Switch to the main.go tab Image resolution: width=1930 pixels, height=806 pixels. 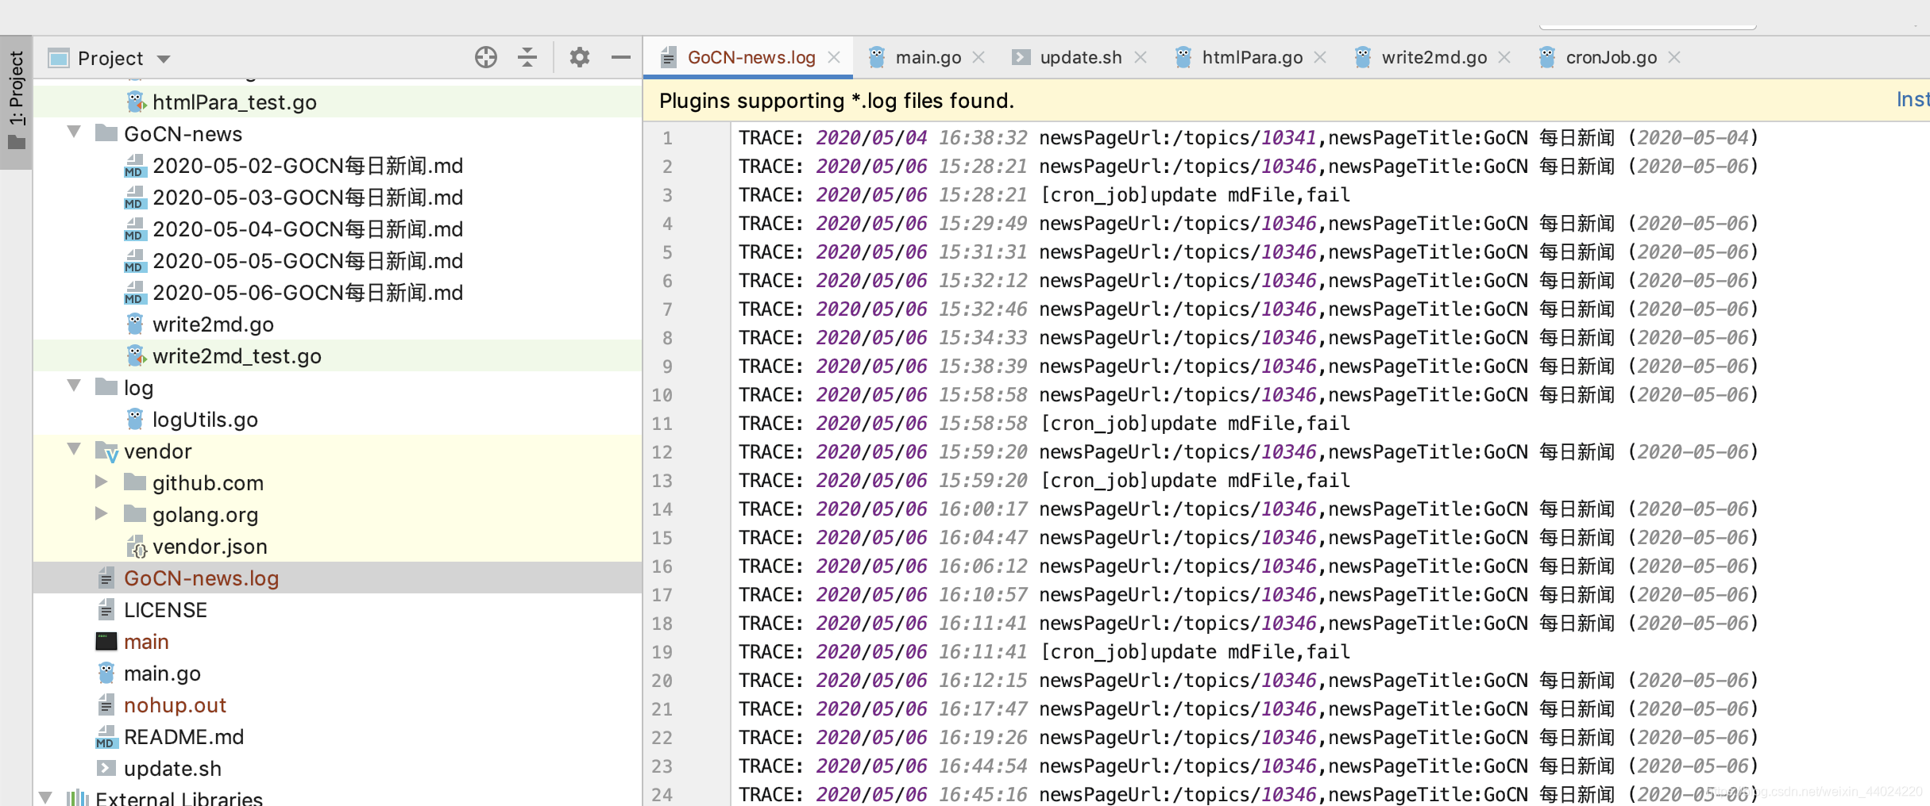click(928, 57)
